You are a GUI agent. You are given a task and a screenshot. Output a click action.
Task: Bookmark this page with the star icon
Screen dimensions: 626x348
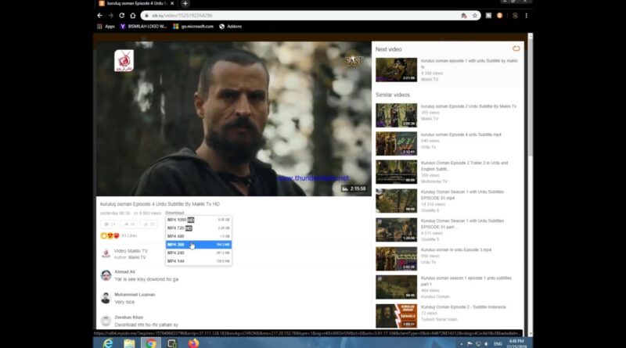pyautogui.click(x=475, y=16)
